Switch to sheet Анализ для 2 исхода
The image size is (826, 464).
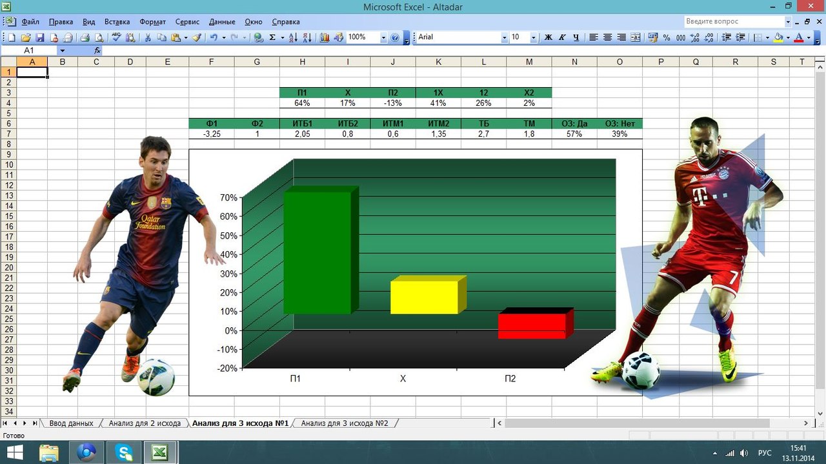point(145,423)
